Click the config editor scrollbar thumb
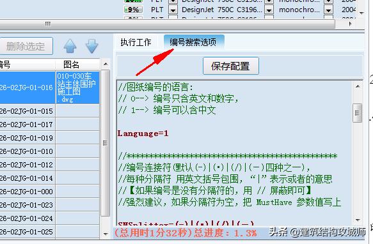 point(358,113)
